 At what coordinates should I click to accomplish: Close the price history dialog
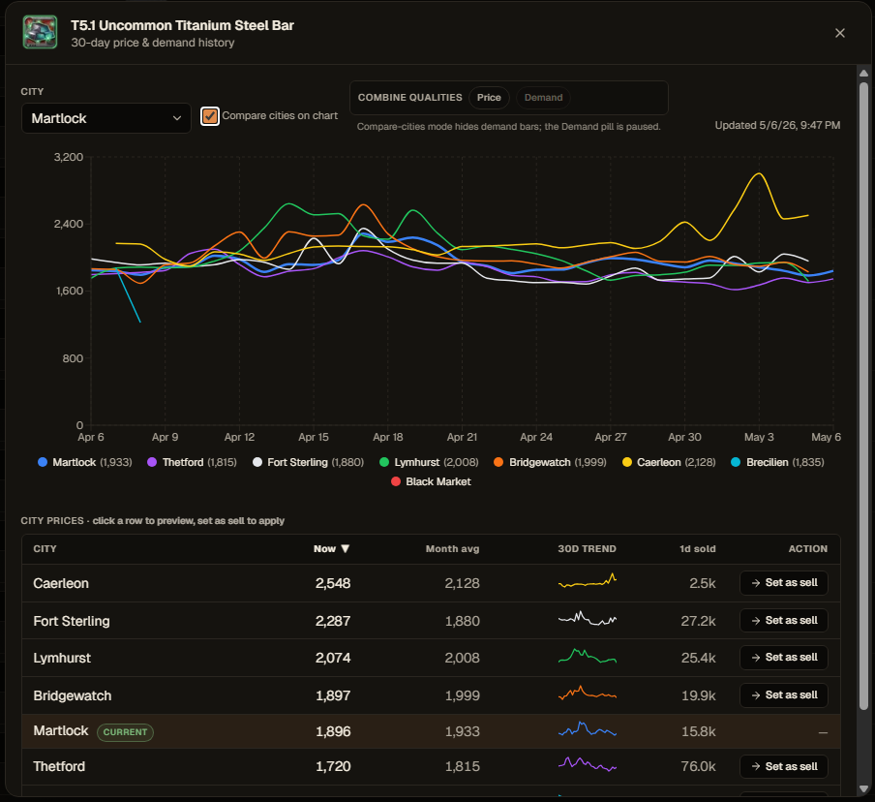click(840, 33)
